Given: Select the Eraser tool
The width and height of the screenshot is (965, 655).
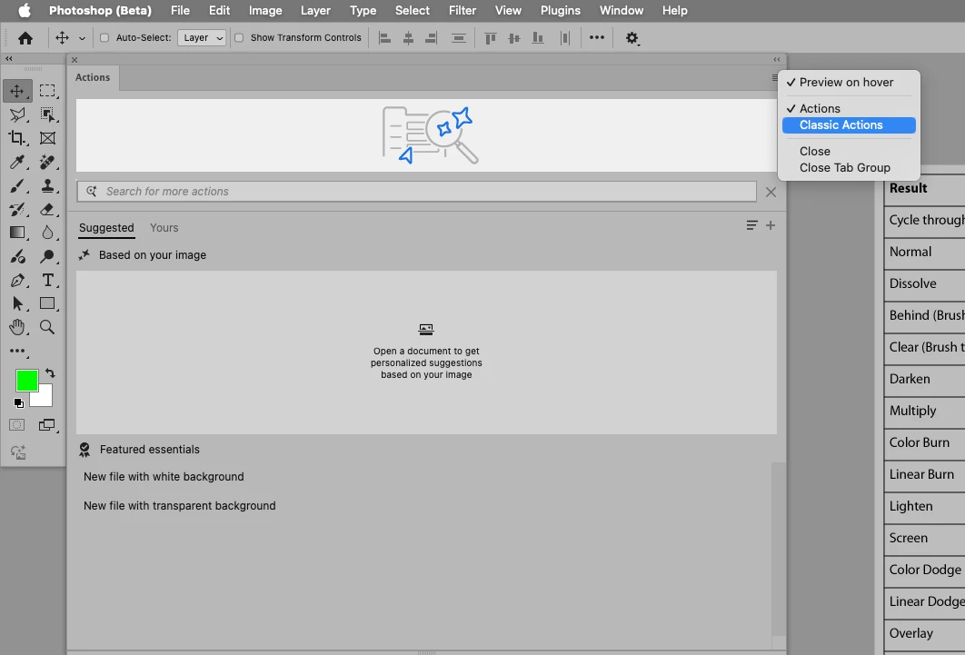Looking at the screenshot, I should click(47, 209).
